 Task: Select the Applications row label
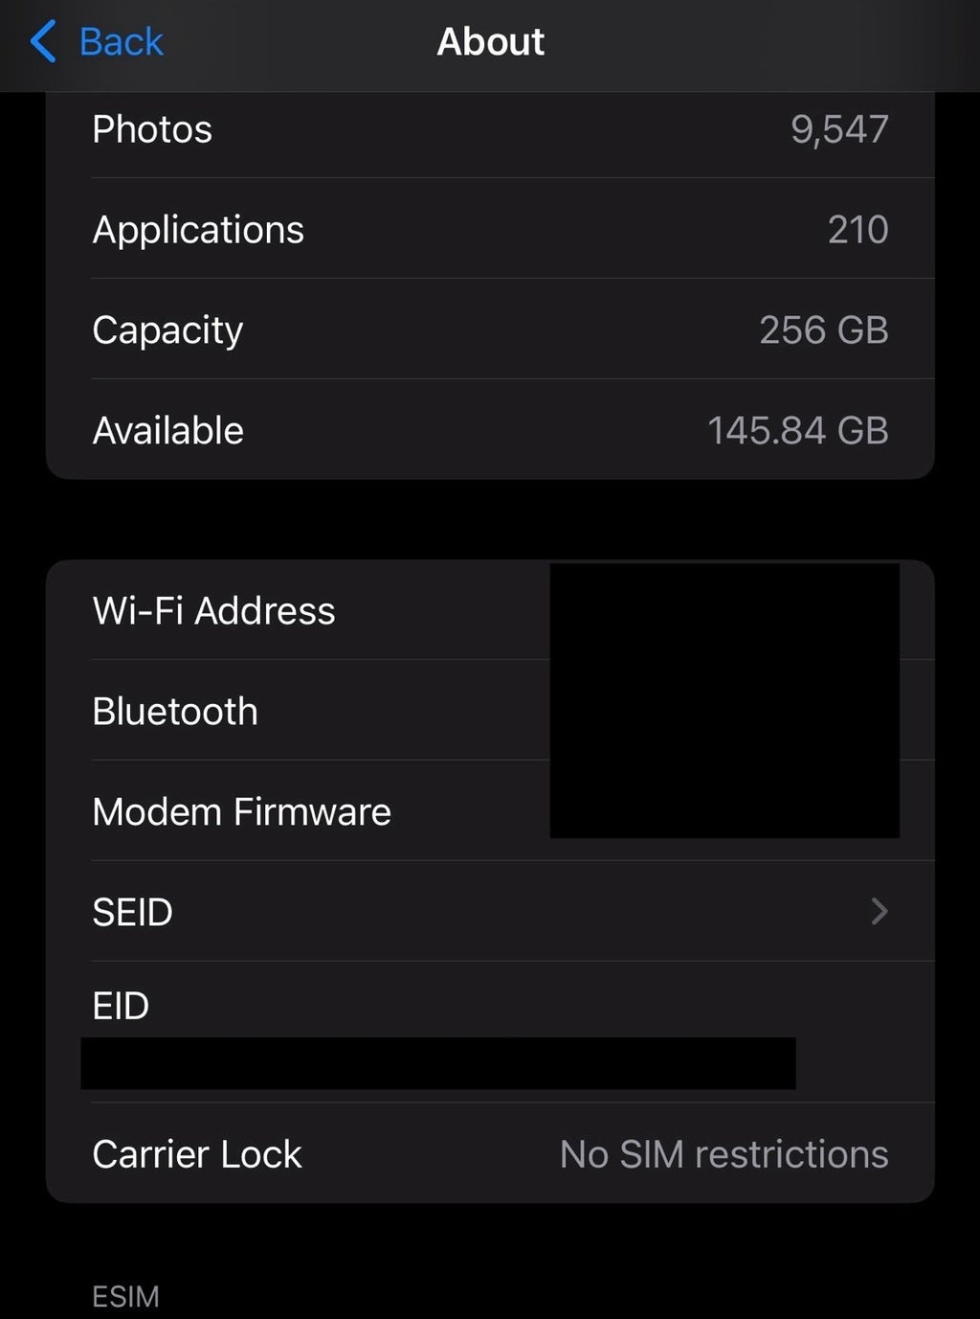pos(198,230)
